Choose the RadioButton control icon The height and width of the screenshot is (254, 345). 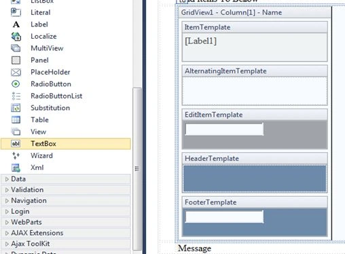tap(16, 84)
